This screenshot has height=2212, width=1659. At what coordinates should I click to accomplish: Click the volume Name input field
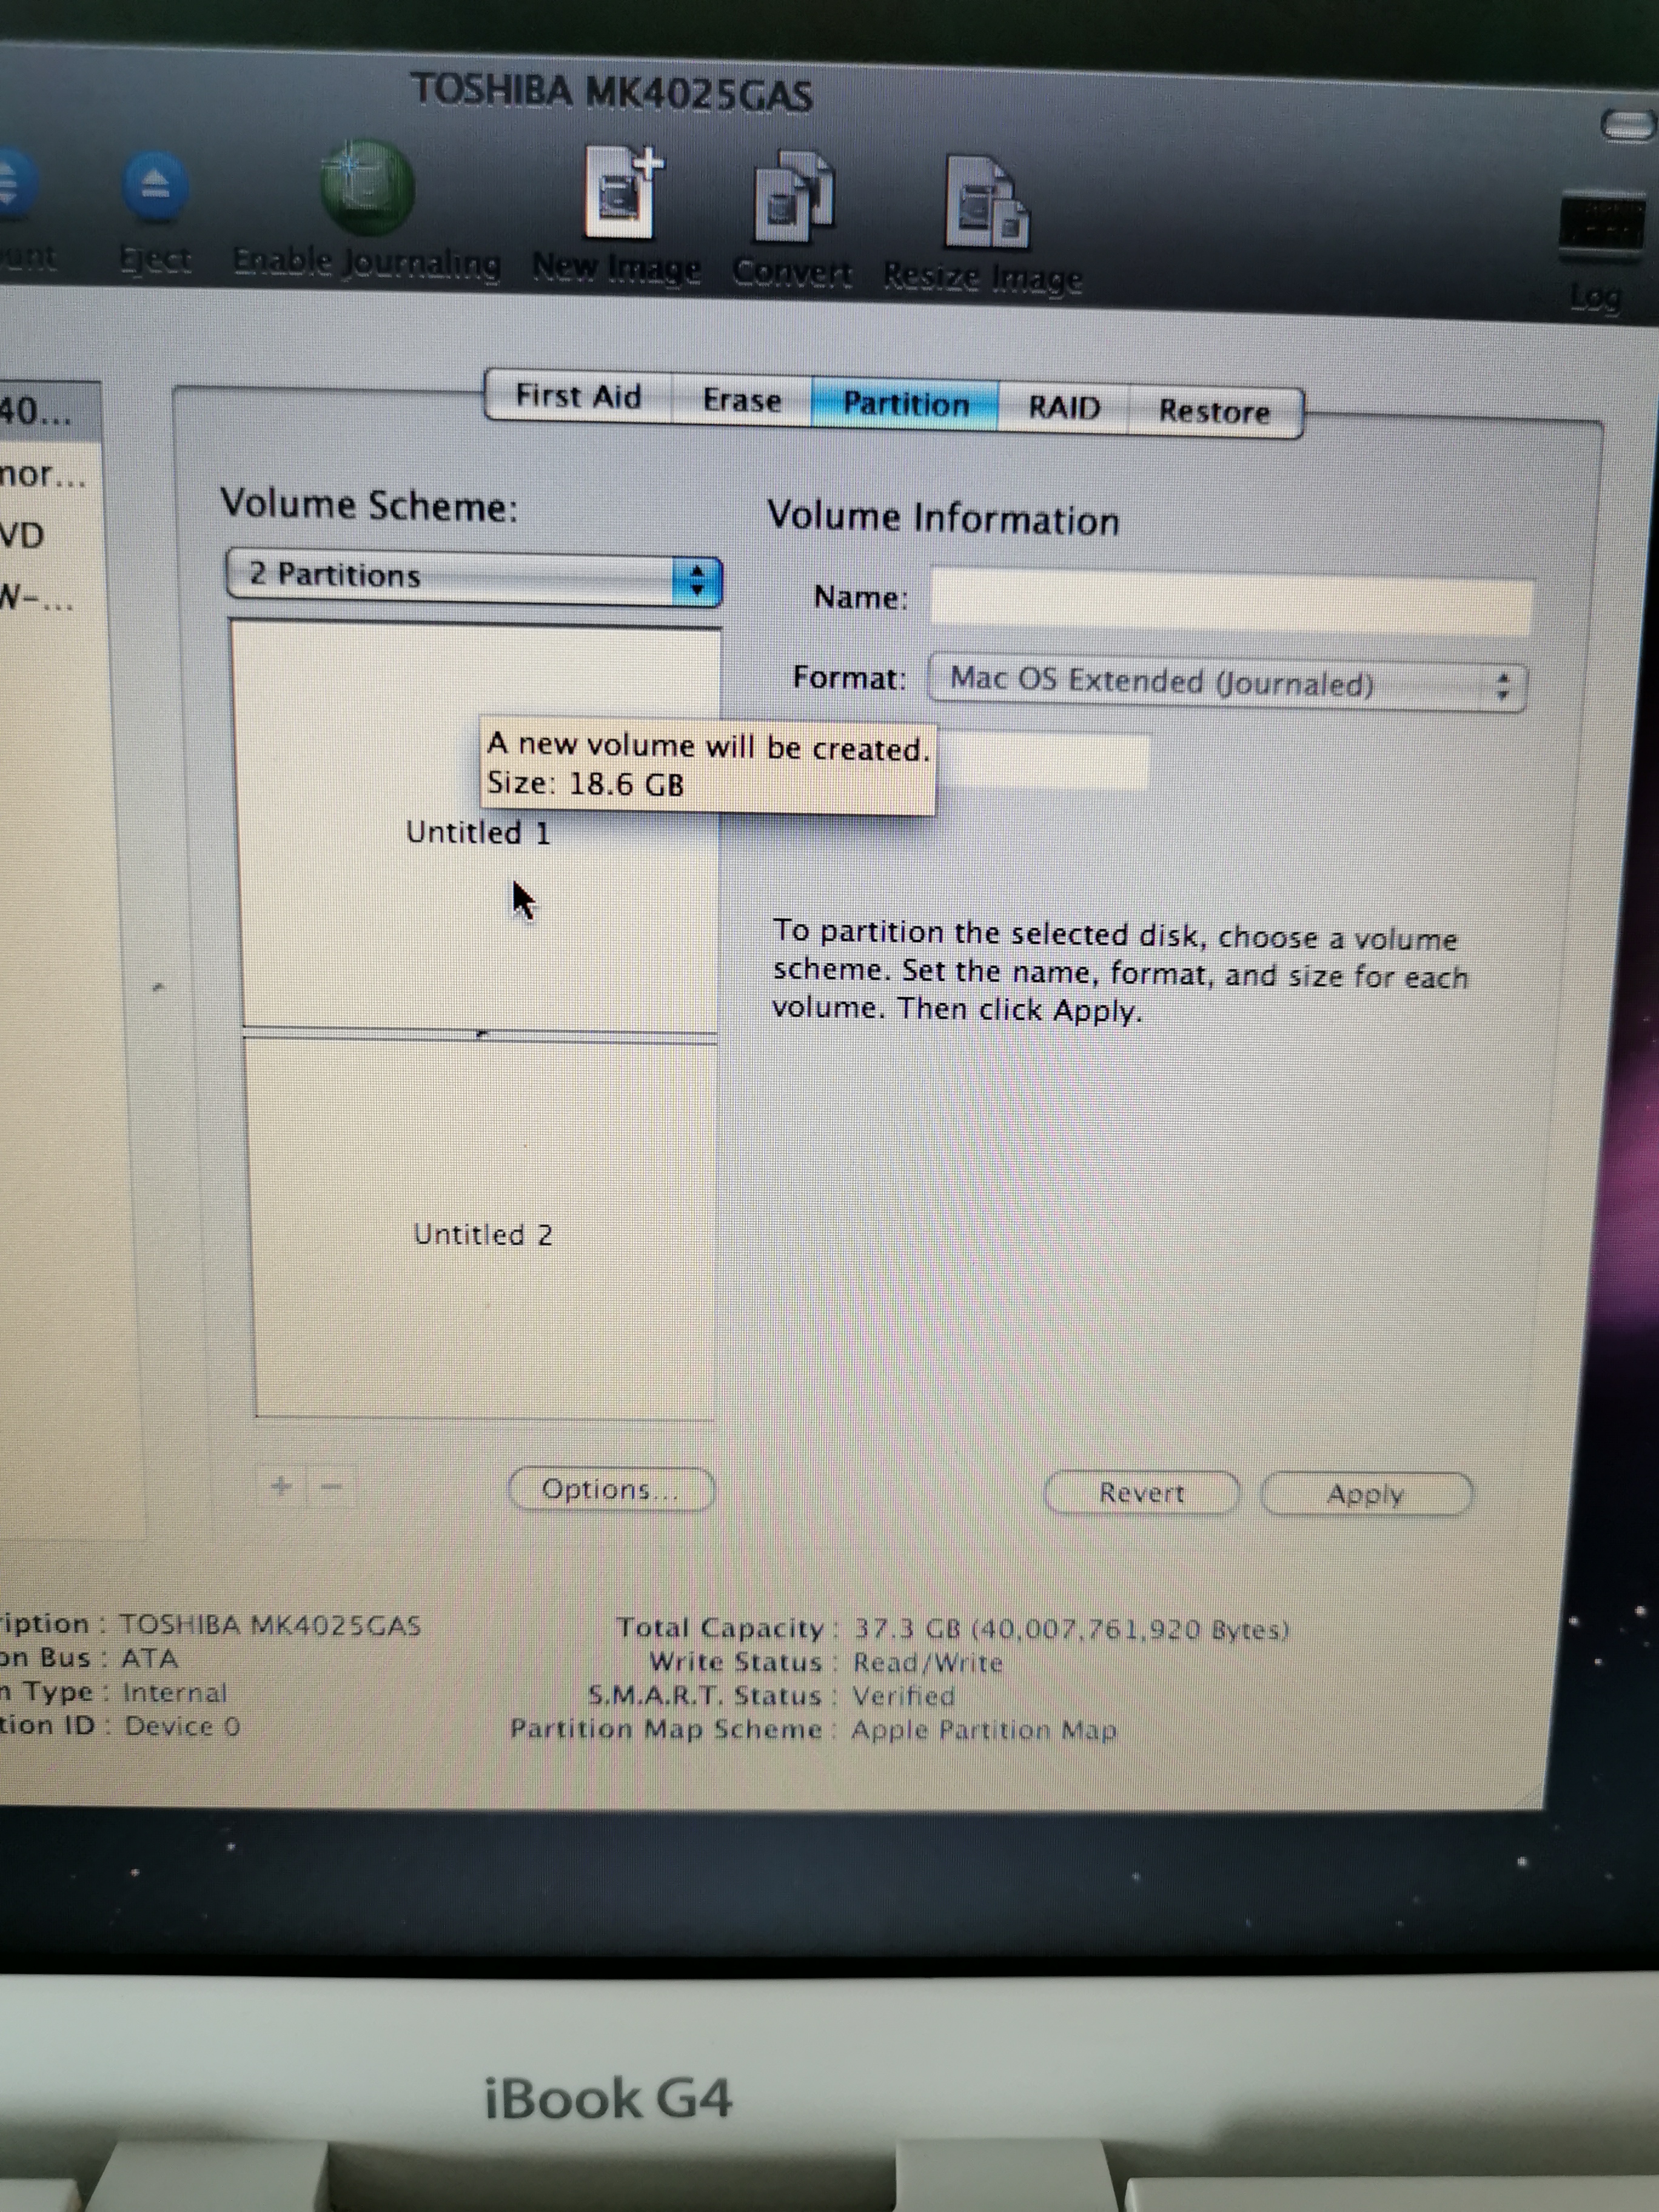point(1231,602)
